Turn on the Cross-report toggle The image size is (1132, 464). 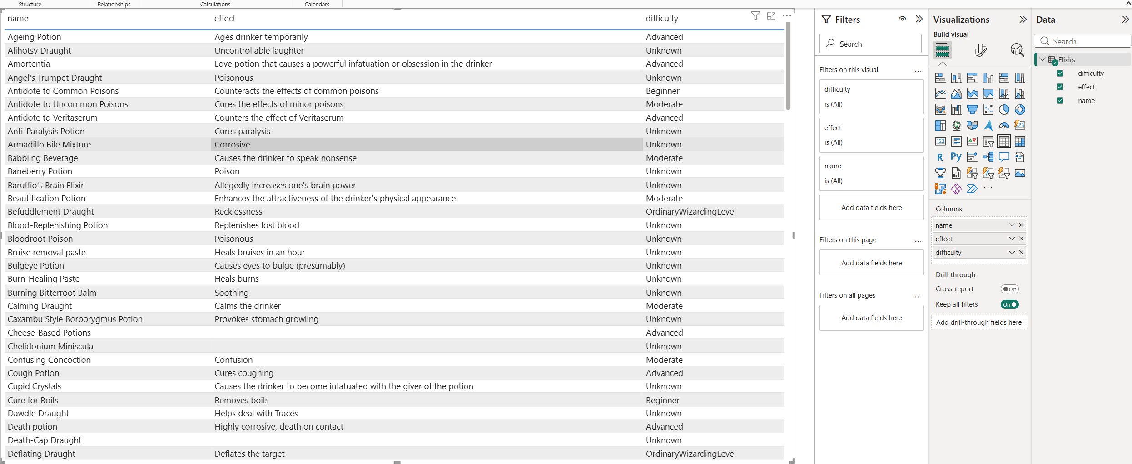pyautogui.click(x=1009, y=289)
